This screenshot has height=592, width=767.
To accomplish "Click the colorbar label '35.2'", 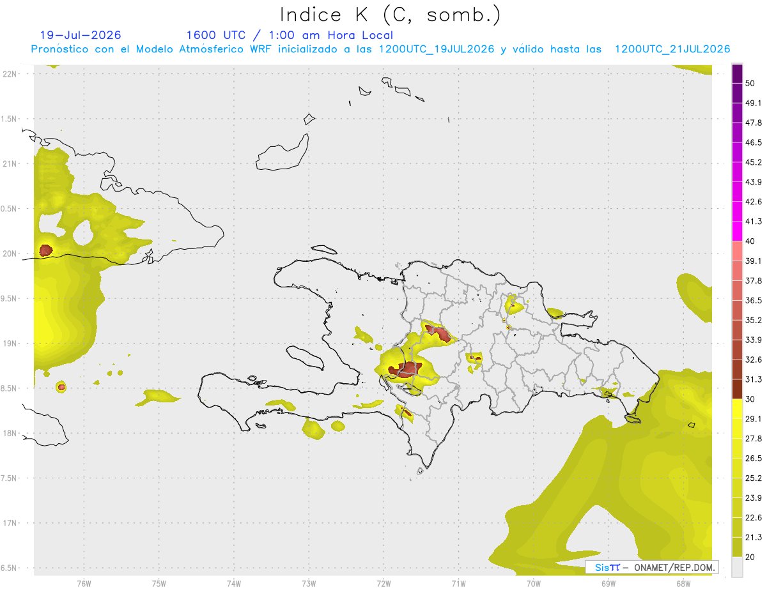I will 754,320.
